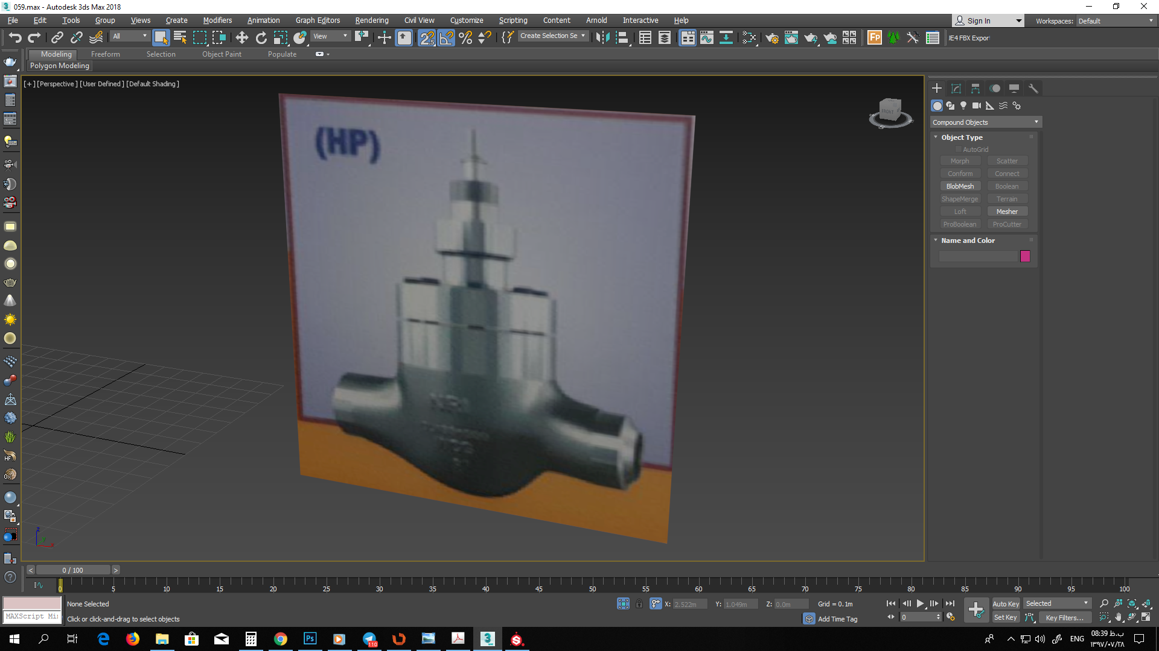Open the reference coordinate View dropdown
1159x651 pixels.
330,36
